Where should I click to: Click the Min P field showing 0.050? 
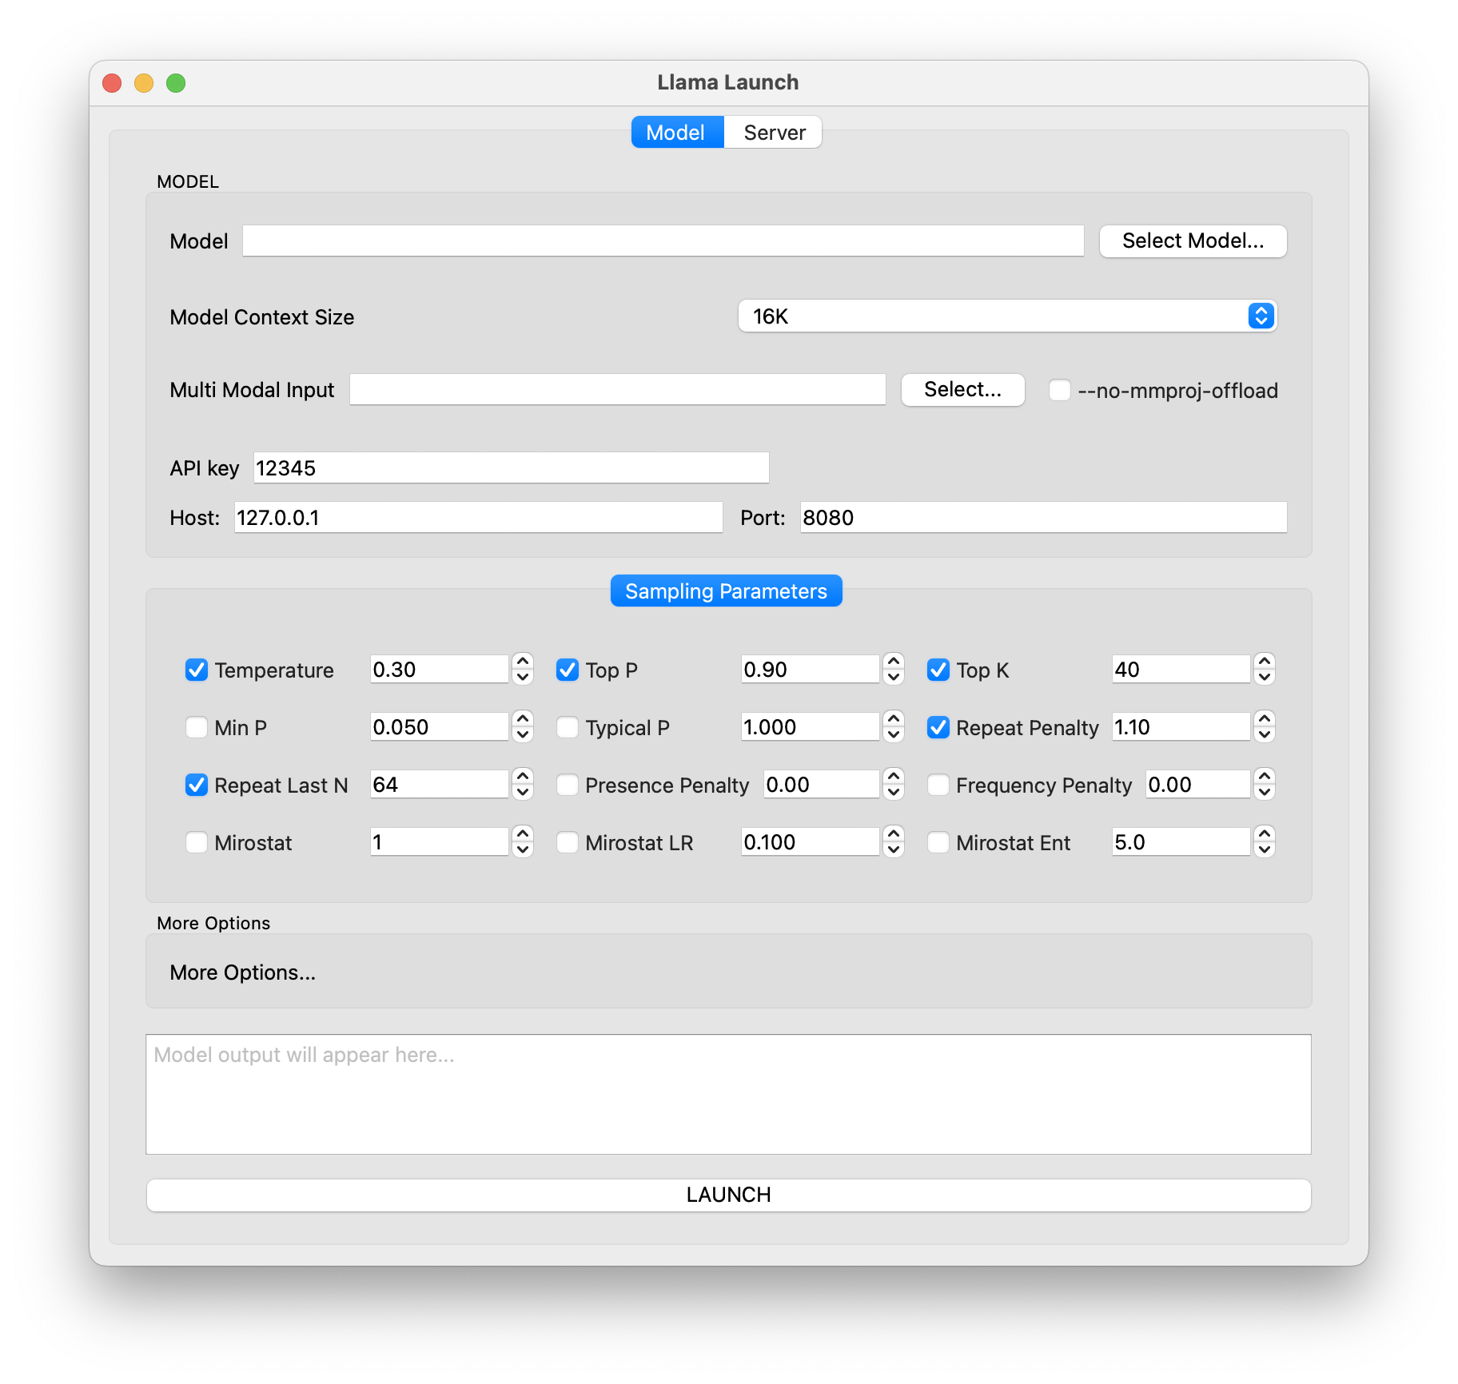pyautogui.click(x=440, y=726)
